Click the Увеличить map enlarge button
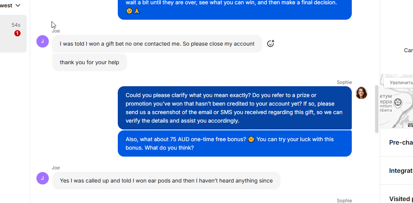This screenshot has width=413, height=203. (x=400, y=82)
